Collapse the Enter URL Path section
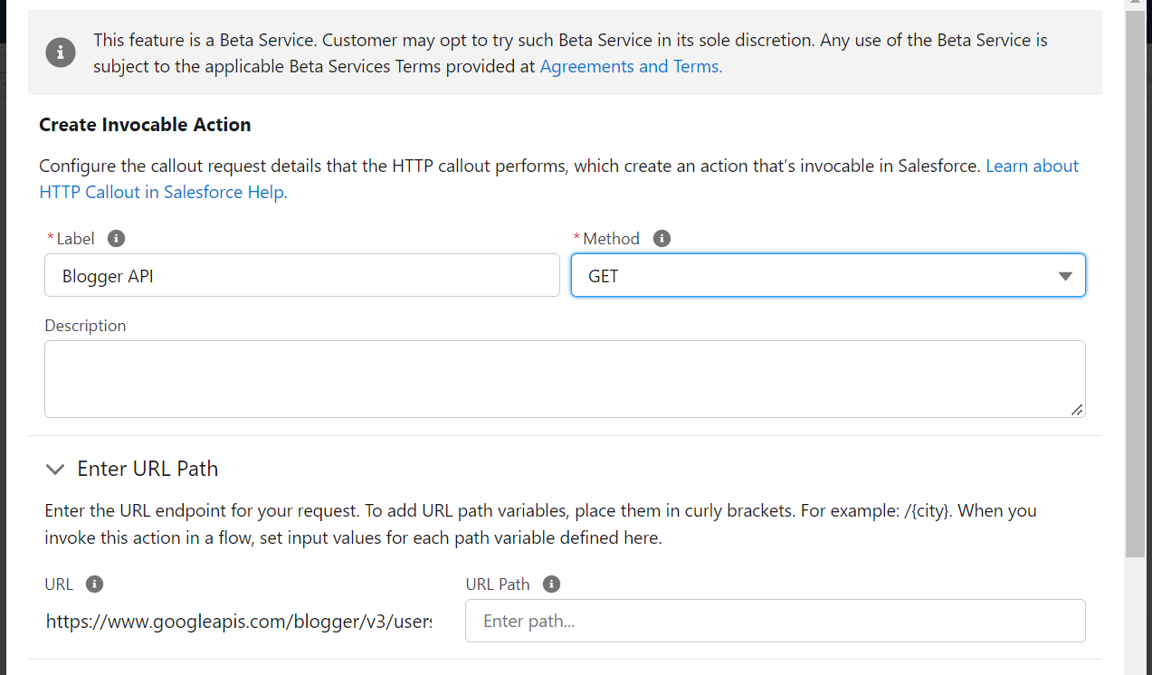 point(55,469)
